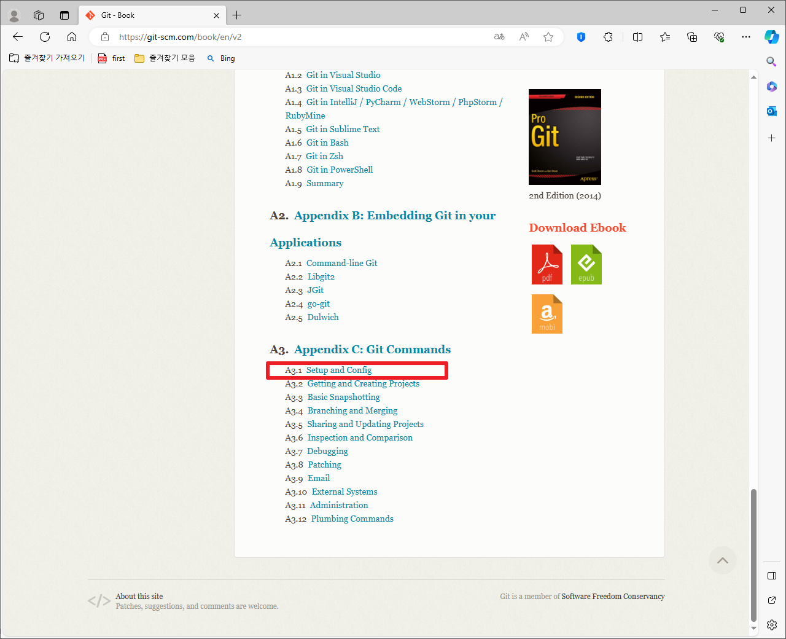The height and width of the screenshot is (639, 786).
Task: Close the Git - Book tab
Action: pos(216,15)
